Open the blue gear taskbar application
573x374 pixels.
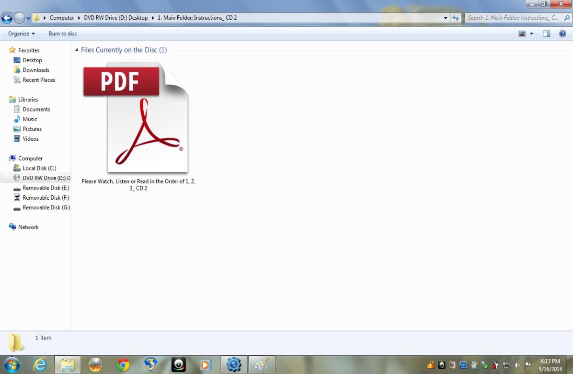[234, 364]
